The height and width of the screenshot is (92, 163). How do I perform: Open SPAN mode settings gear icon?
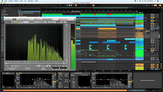click(67, 22)
